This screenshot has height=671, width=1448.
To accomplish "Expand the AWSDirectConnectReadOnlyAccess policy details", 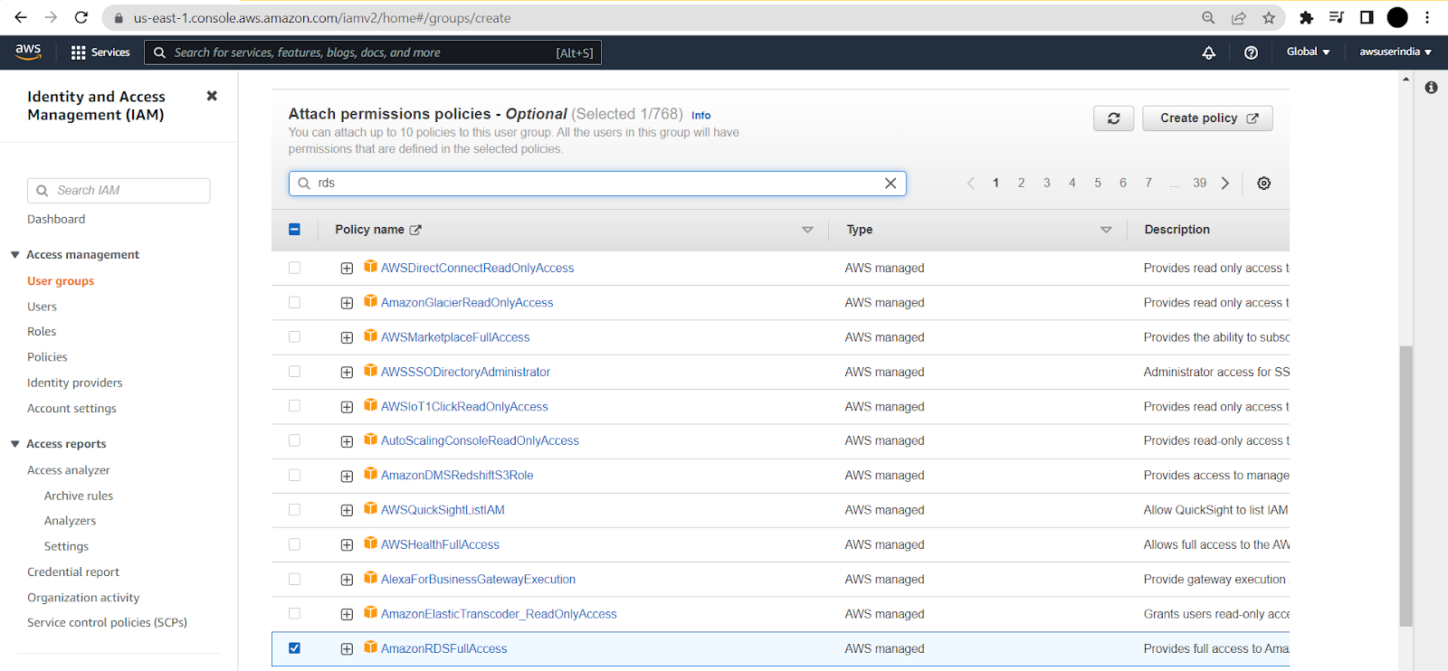I will 347,269.
